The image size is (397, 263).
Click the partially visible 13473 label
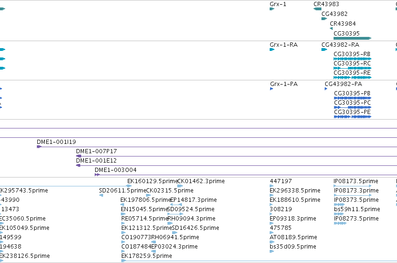click(x=10, y=209)
